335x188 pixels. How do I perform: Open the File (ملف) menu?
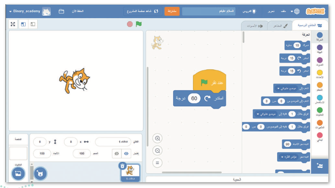point(283,11)
